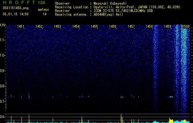Click the meteor count value 14

pyautogui.click(x=45, y=14)
